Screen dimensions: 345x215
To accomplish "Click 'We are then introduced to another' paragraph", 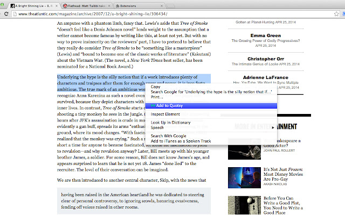I will coord(132,180).
